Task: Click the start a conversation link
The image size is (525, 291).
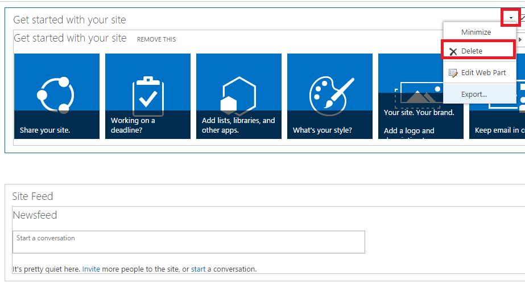Action: [x=198, y=269]
